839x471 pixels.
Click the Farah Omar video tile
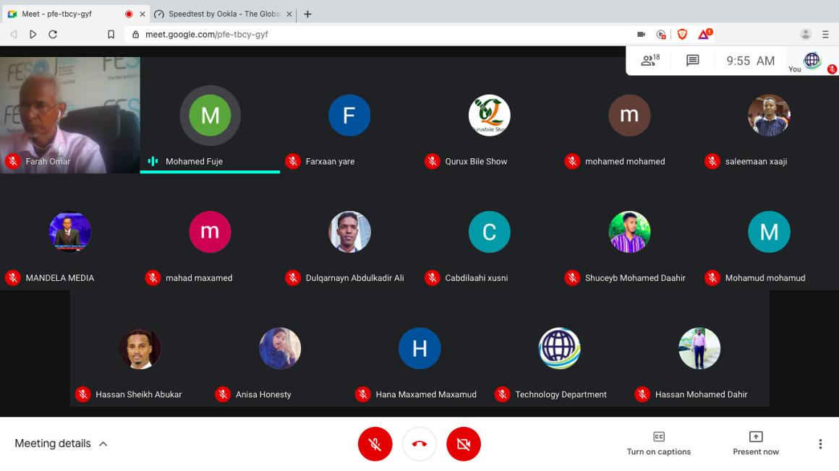tap(69, 115)
